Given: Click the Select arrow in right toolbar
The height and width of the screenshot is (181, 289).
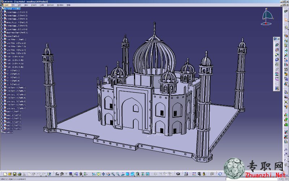Looking at the screenshot, I should (286, 20).
